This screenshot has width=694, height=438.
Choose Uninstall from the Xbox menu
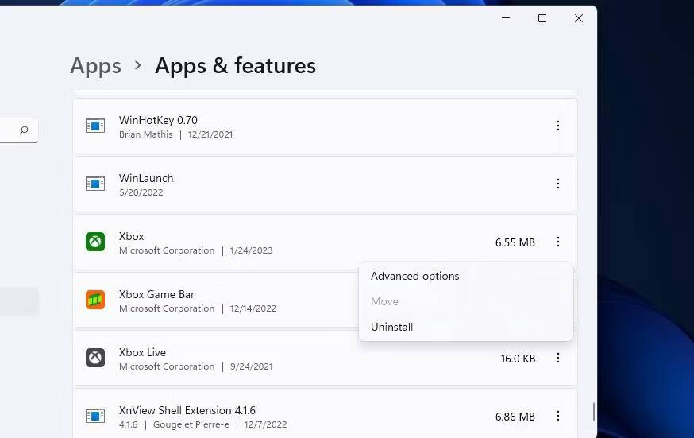[x=392, y=327]
